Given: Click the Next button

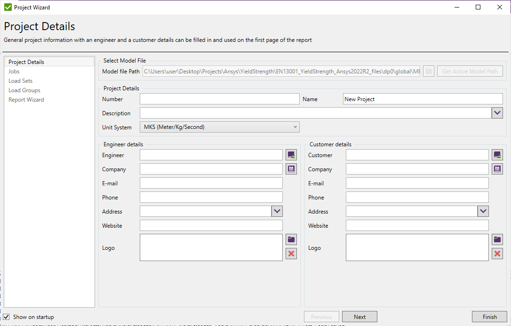Looking at the screenshot, I should pyautogui.click(x=359, y=317).
